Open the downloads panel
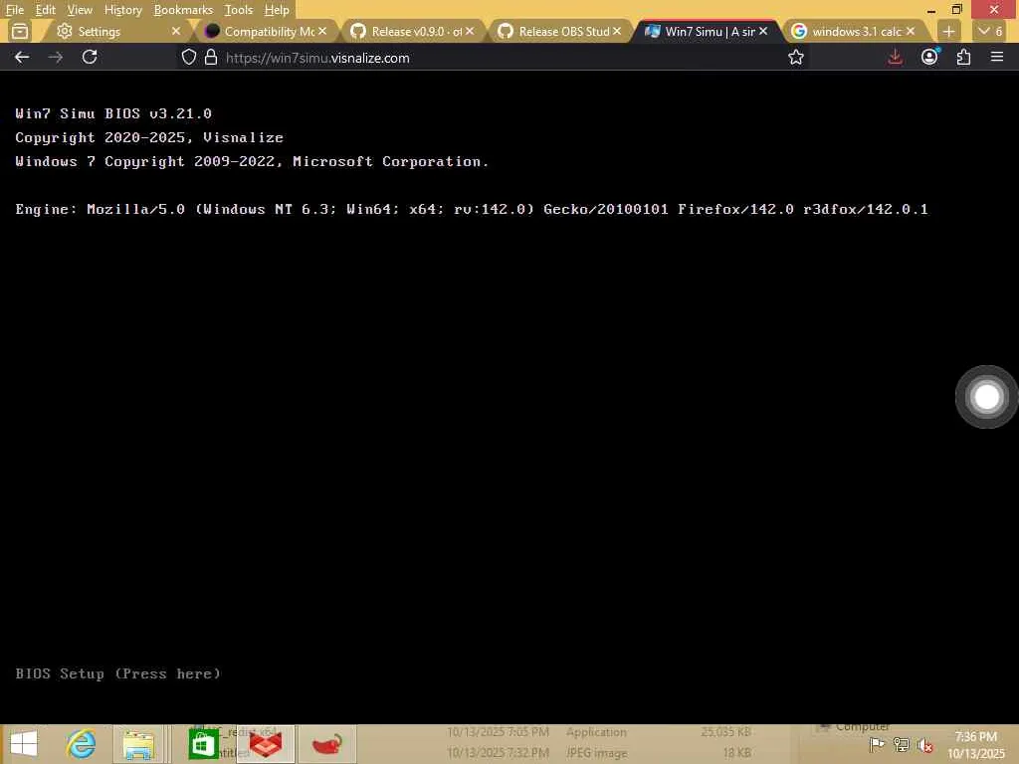 click(x=895, y=58)
